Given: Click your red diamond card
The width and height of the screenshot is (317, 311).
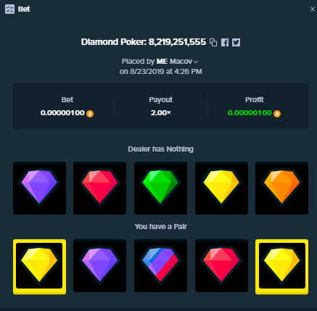Looking at the screenshot, I should [221, 265].
